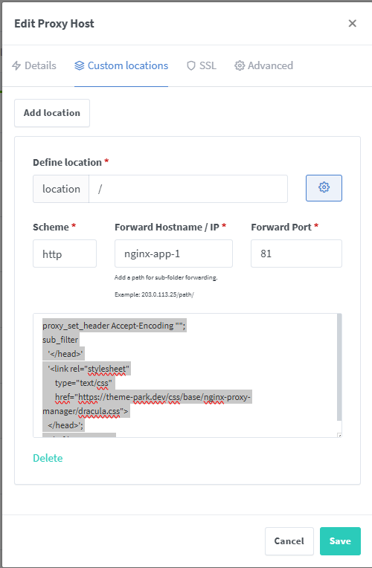Viewport: 372px width, 568px height.
Task: Click the config textarea vertical scrollbar
Action: point(339,367)
